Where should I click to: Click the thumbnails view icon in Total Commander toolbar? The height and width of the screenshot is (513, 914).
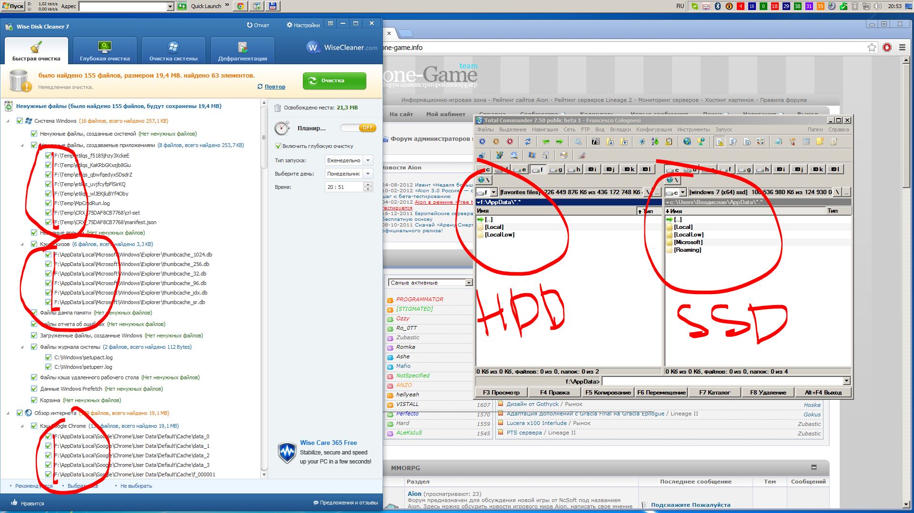tap(761, 141)
